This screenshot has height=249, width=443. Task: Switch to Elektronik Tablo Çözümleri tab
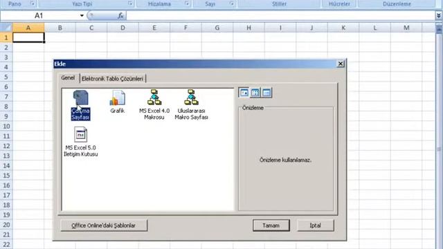tap(112, 79)
